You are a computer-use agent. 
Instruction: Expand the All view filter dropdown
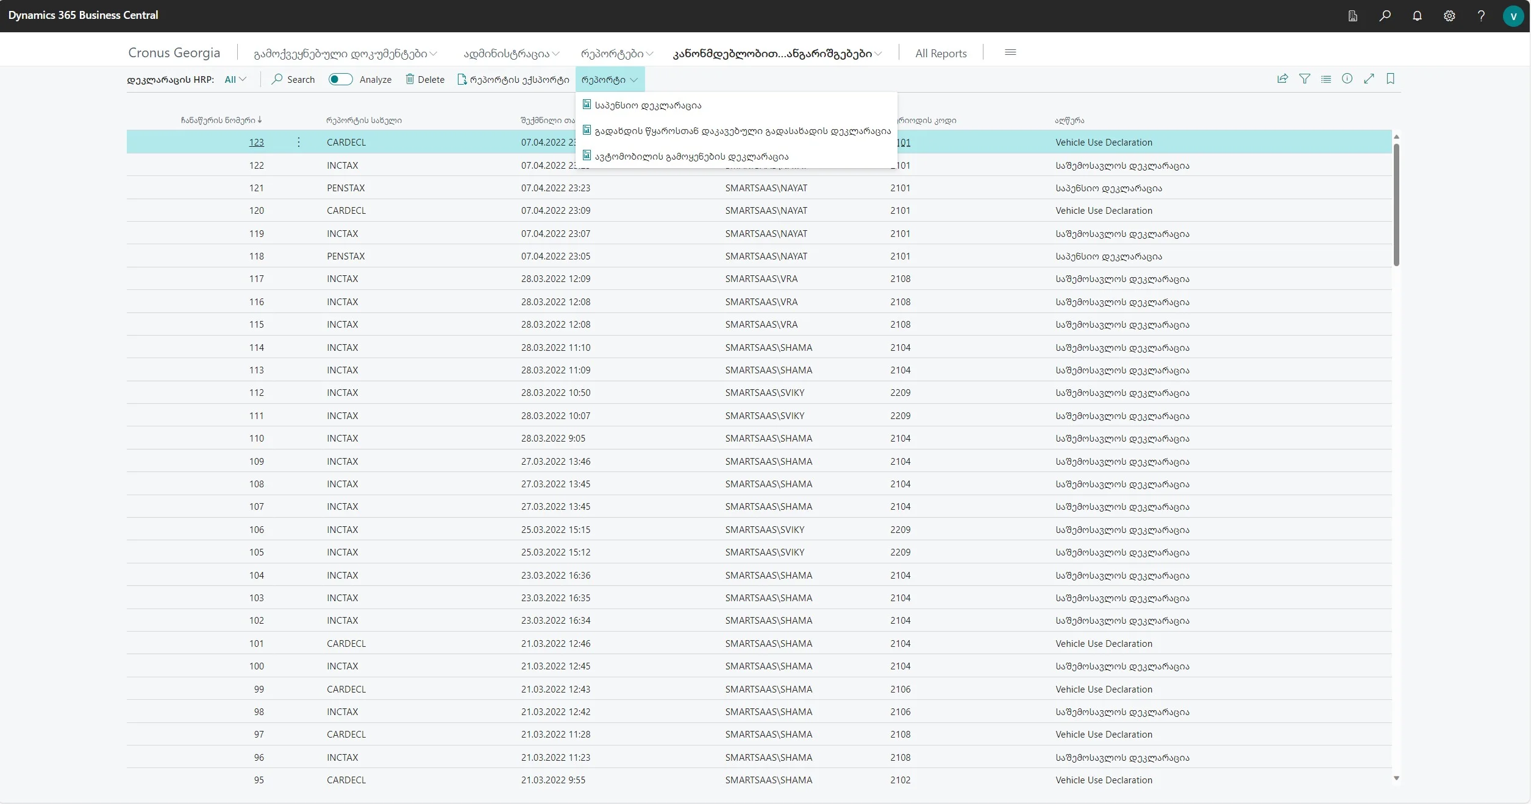tap(235, 79)
